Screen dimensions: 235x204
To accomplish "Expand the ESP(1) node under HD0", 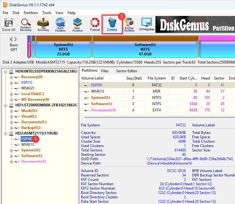I will coord(11,83).
